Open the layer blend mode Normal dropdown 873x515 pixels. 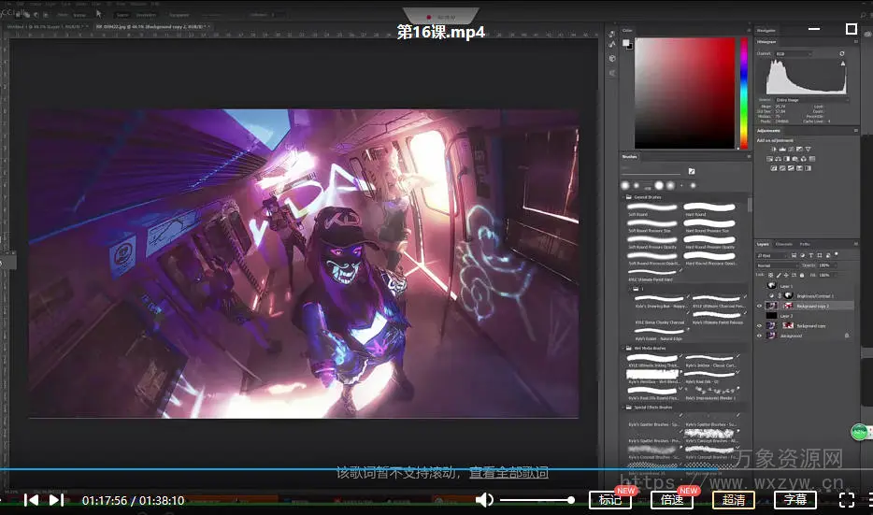point(778,265)
